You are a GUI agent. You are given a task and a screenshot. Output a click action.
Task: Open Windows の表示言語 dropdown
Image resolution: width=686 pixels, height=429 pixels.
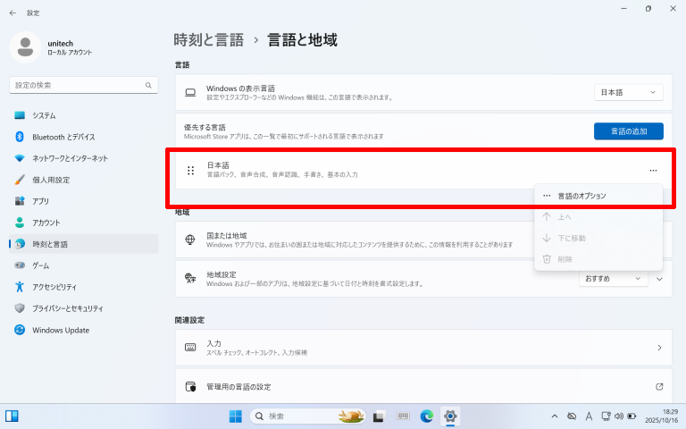(x=628, y=92)
